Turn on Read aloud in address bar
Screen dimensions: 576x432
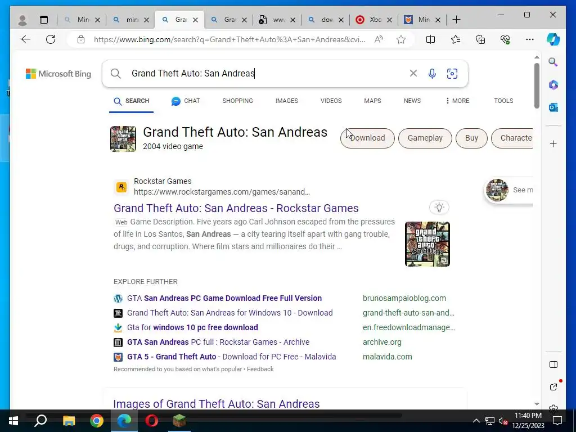coord(379,39)
